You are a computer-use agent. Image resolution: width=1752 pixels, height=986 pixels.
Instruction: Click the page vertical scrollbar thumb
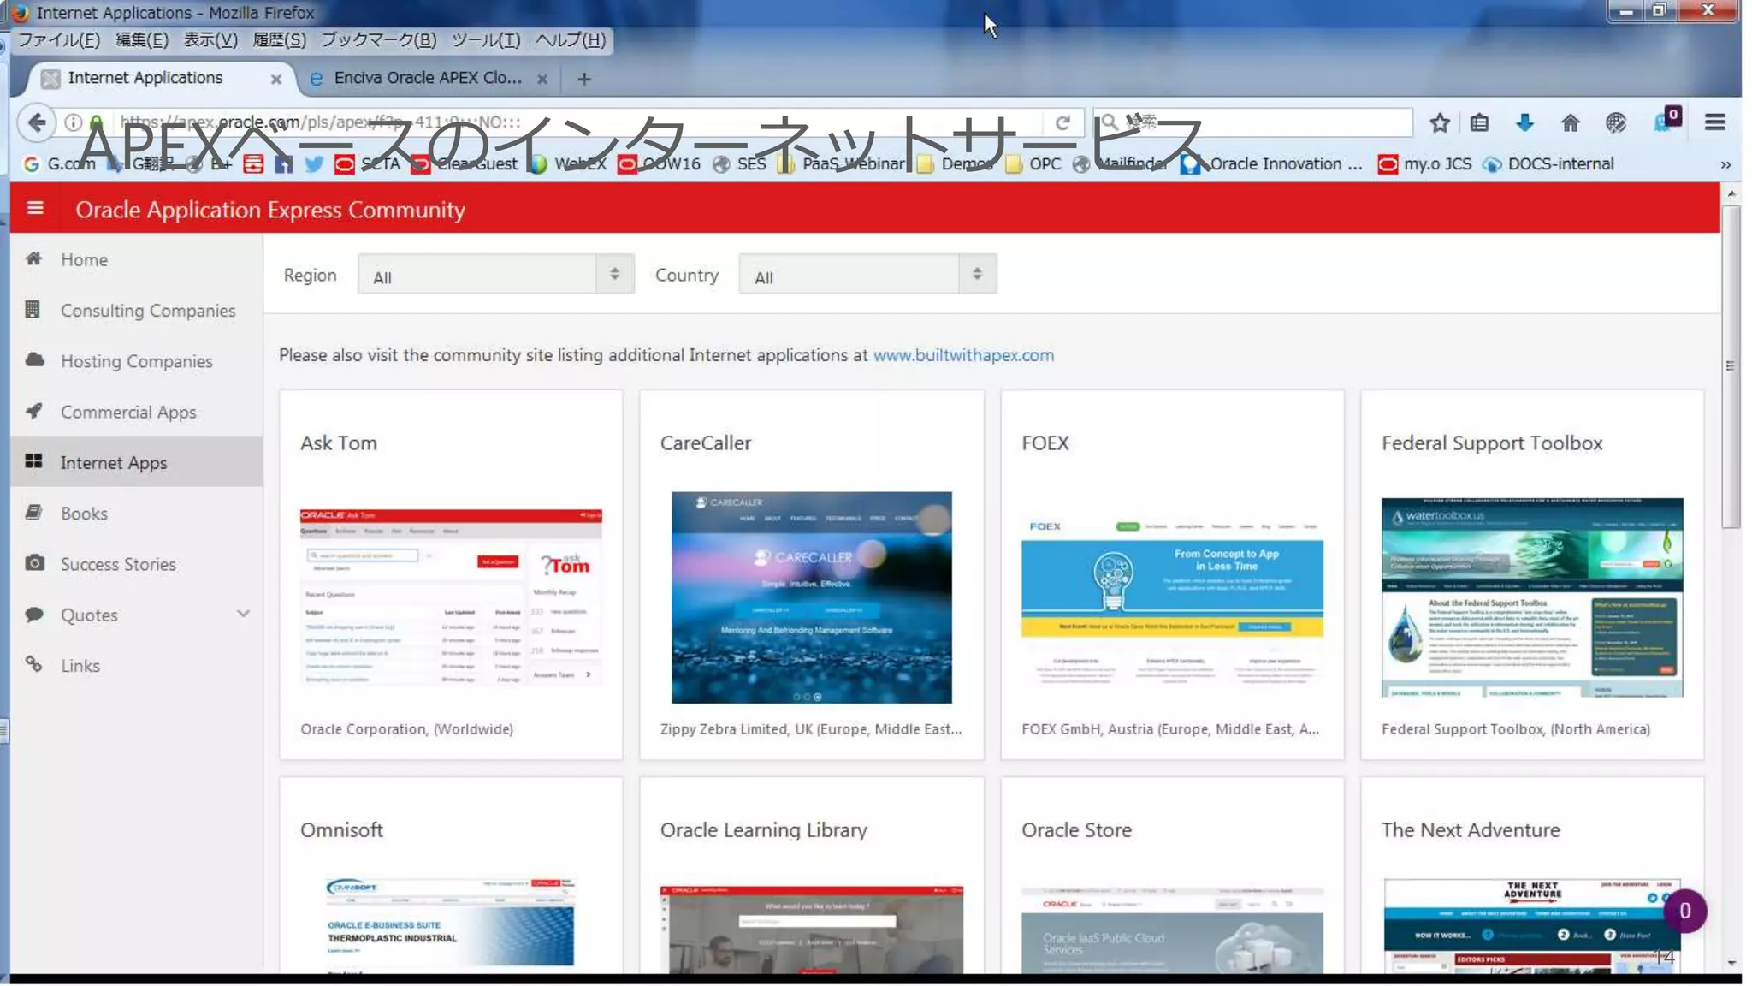pos(1730,366)
